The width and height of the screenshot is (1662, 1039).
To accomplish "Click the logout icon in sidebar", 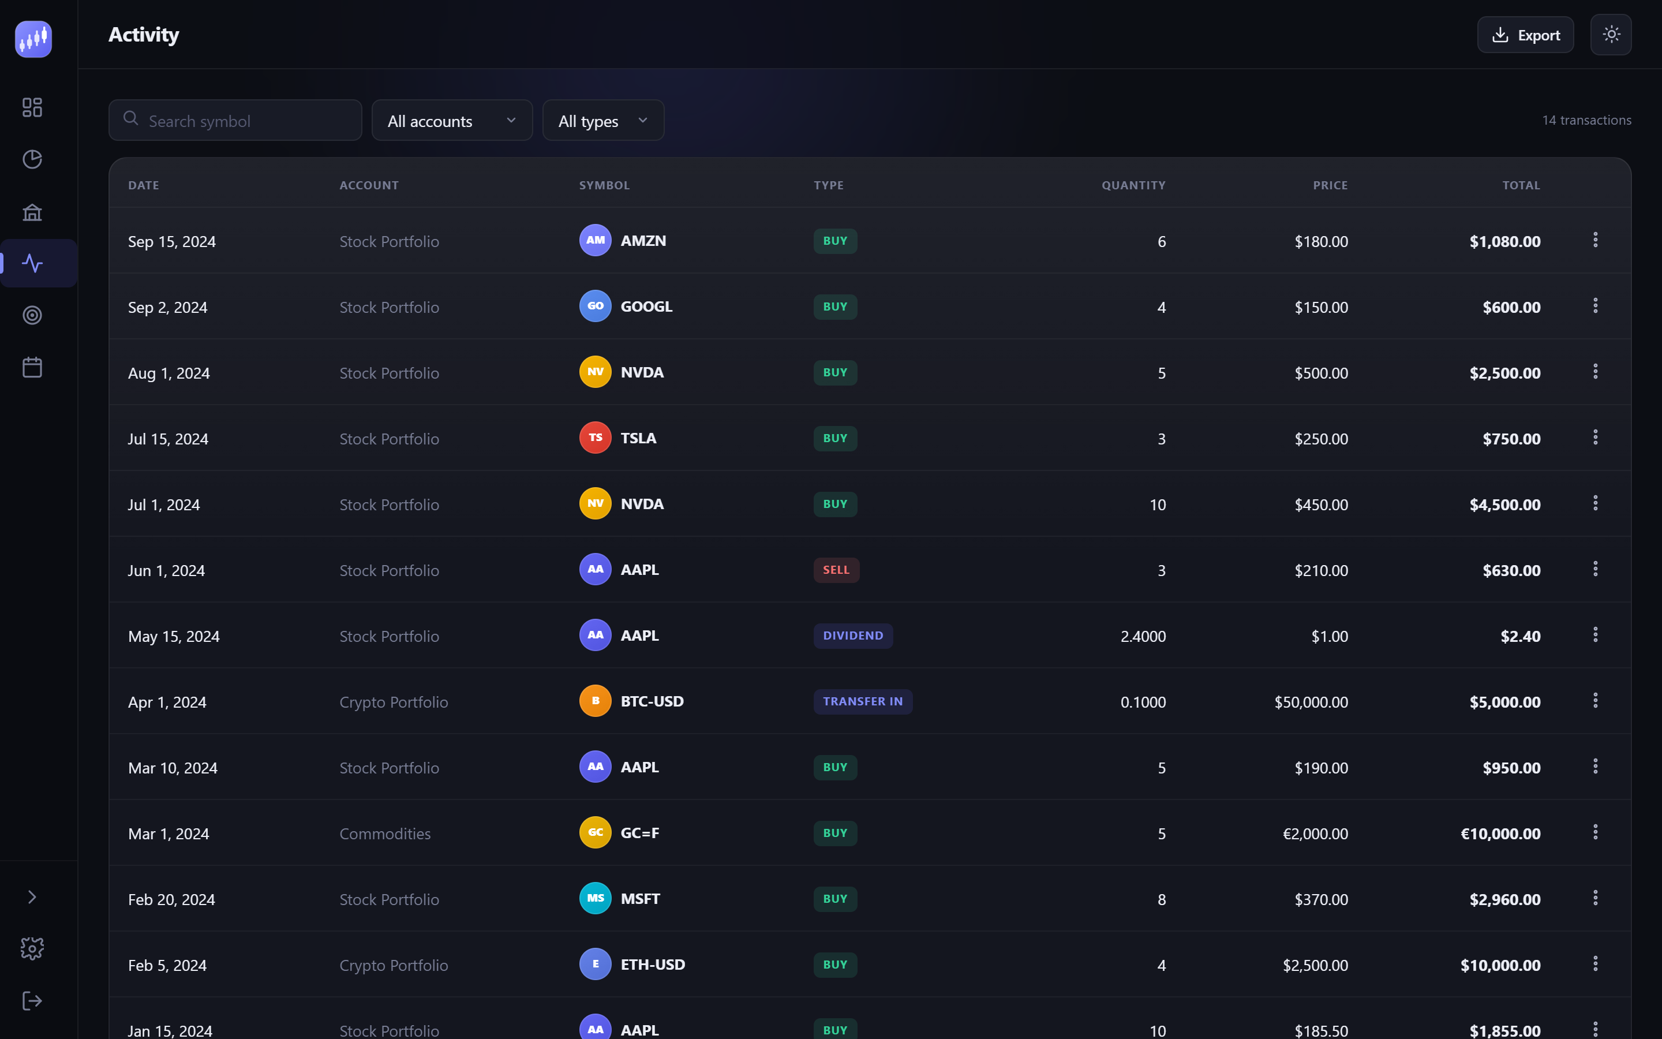I will (32, 1000).
